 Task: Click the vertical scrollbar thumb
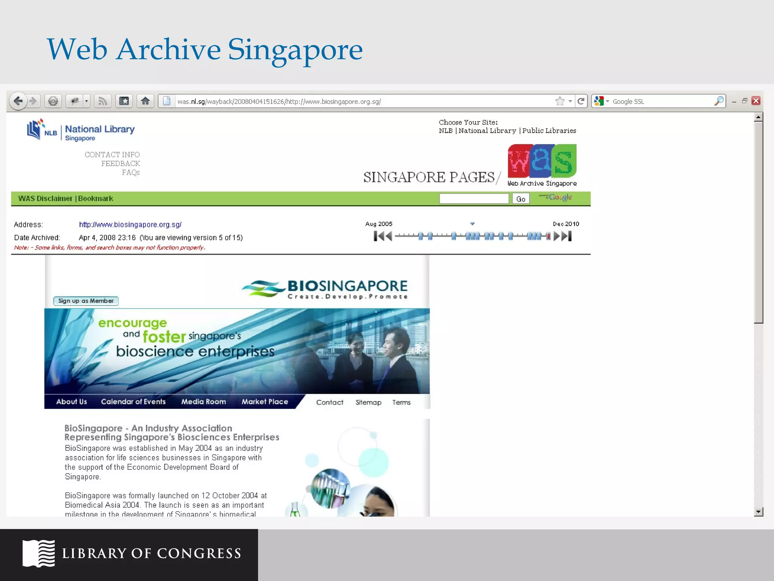tap(758, 223)
